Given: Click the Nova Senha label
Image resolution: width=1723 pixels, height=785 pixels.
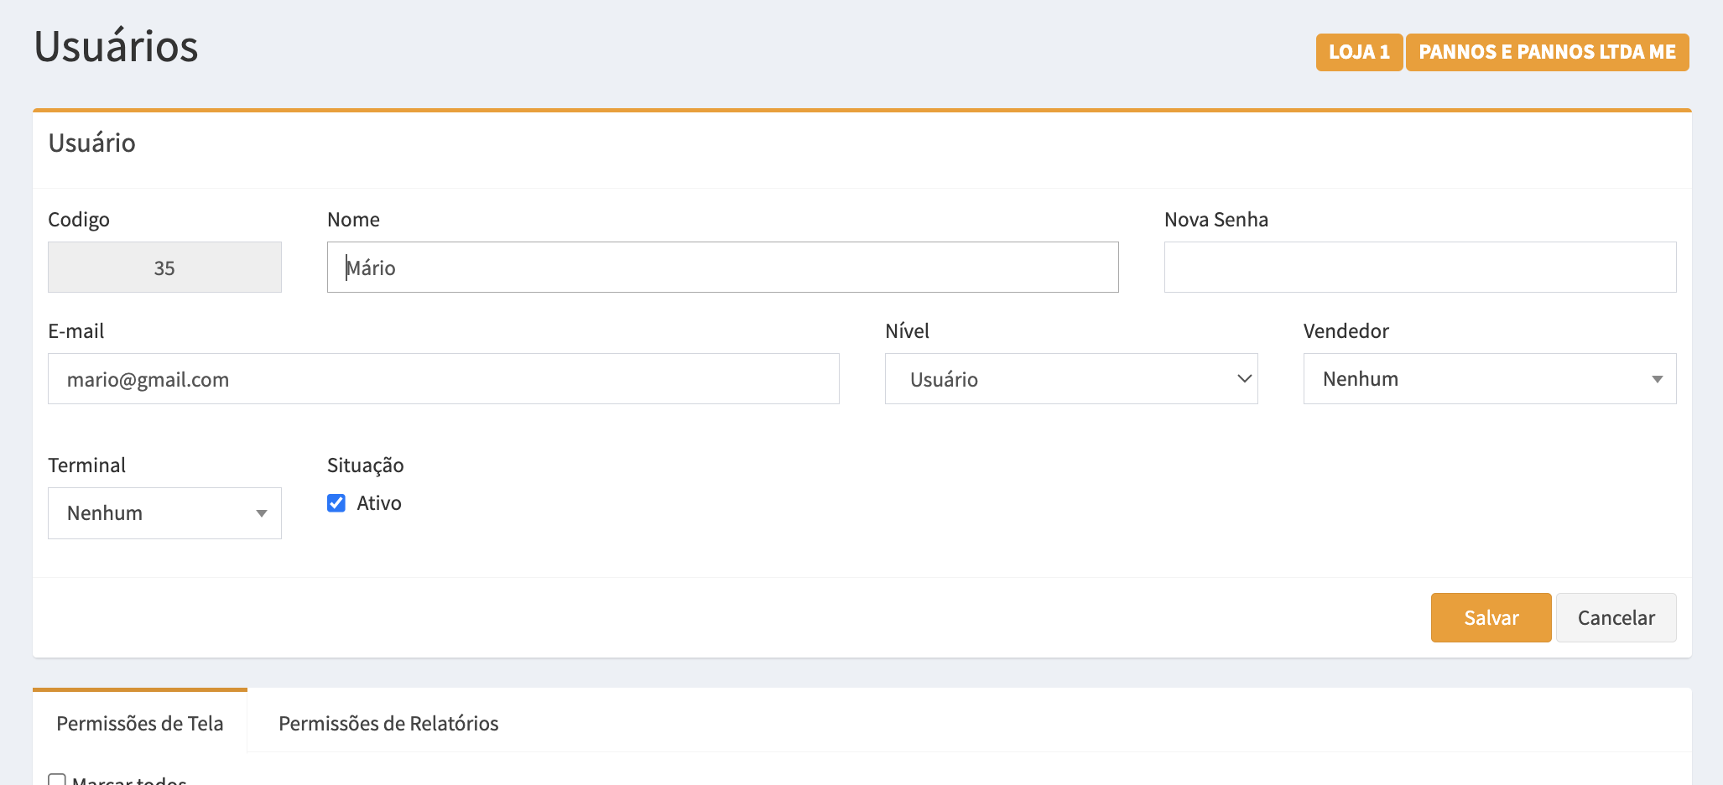Looking at the screenshot, I should click(x=1215, y=220).
